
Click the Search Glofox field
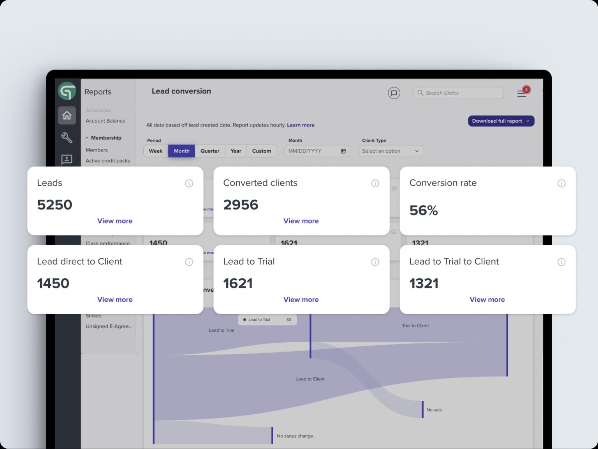coord(458,93)
